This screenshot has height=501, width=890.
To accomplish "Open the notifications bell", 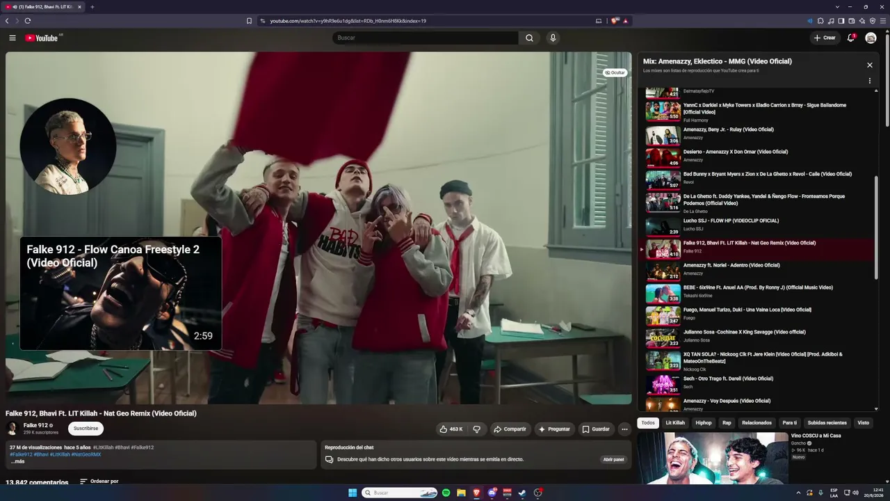I will click(850, 38).
